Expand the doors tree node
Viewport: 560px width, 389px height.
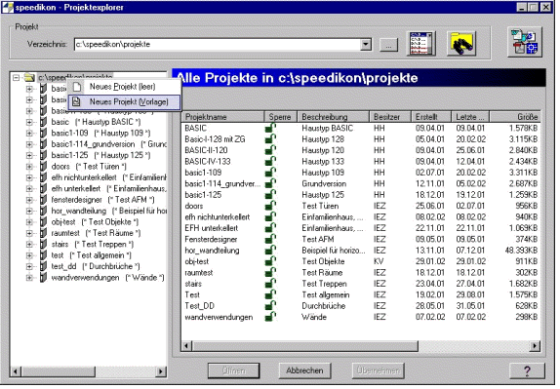29,167
